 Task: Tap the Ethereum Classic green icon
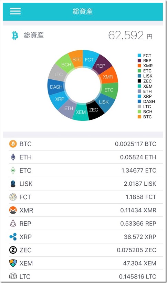pyautogui.click(x=13, y=170)
